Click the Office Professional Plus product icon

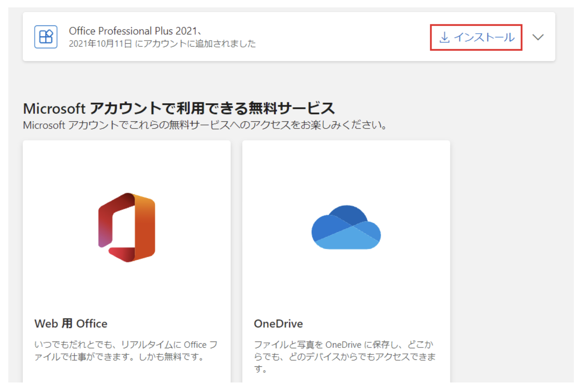(46, 37)
